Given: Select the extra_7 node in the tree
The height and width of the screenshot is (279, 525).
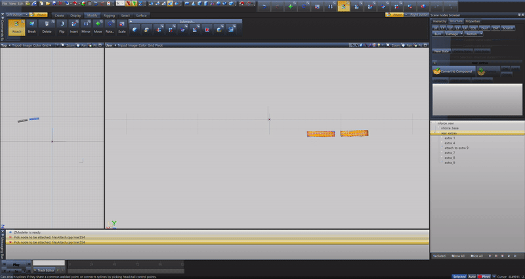Looking at the screenshot, I should coord(450,153).
